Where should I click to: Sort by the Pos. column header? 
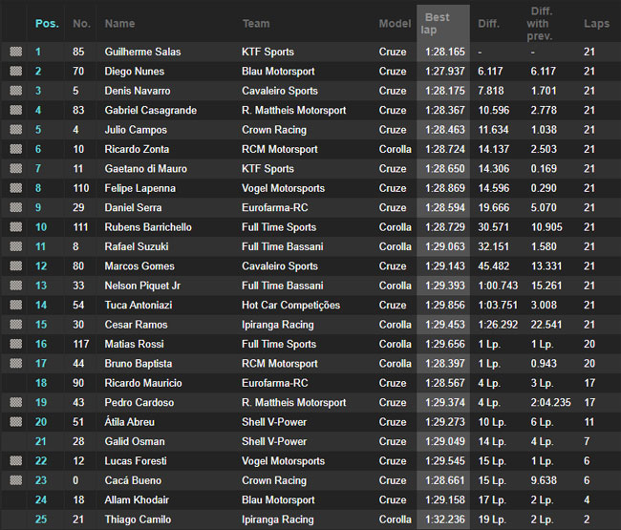[47, 24]
